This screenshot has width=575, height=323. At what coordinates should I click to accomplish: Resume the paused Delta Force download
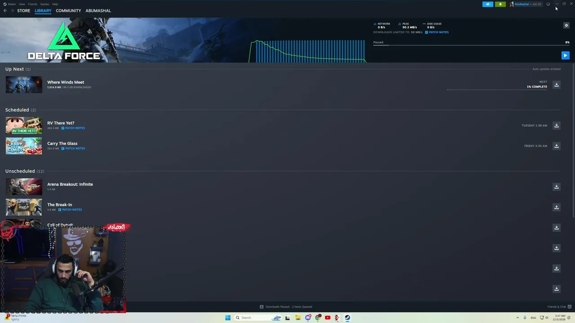pos(565,56)
